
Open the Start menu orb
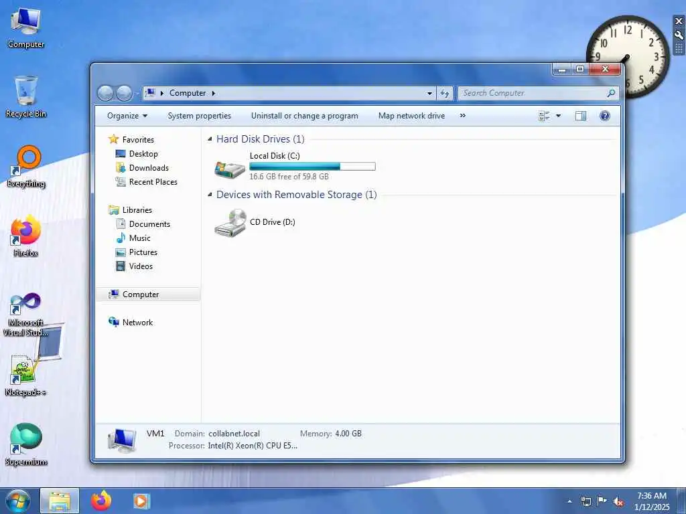coord(17,501)
